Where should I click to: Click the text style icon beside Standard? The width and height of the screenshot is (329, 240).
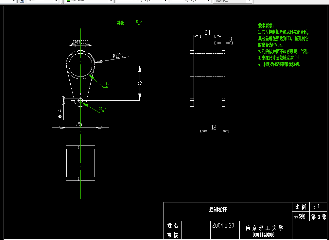tap(22, 1)
